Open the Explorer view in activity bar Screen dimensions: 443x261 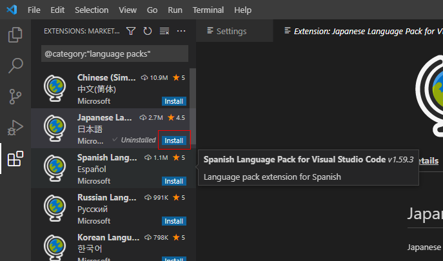click(15, 35)
